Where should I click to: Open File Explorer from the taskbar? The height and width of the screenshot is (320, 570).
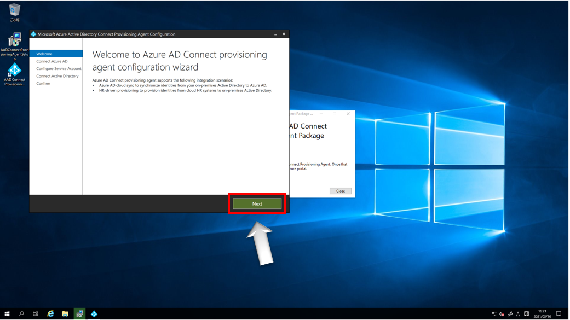click(x=65, y=314)
